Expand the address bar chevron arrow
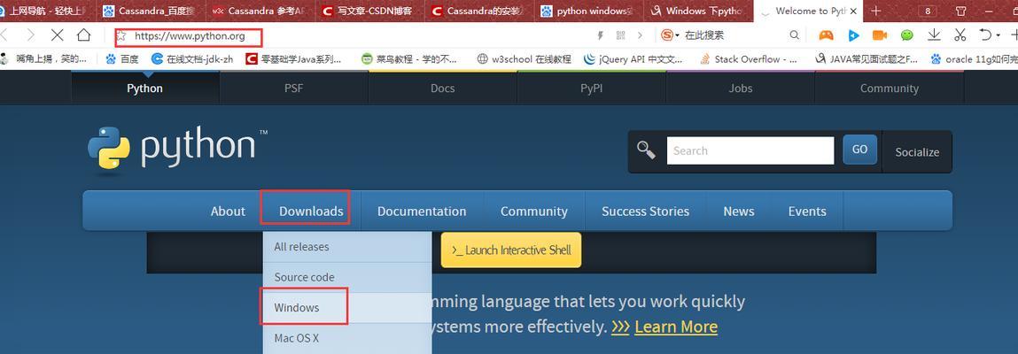 tap(641, 35)
